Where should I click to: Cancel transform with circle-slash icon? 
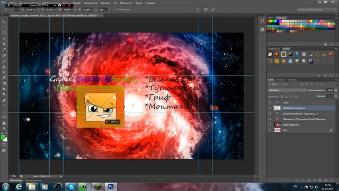click(x=206, y=10)
